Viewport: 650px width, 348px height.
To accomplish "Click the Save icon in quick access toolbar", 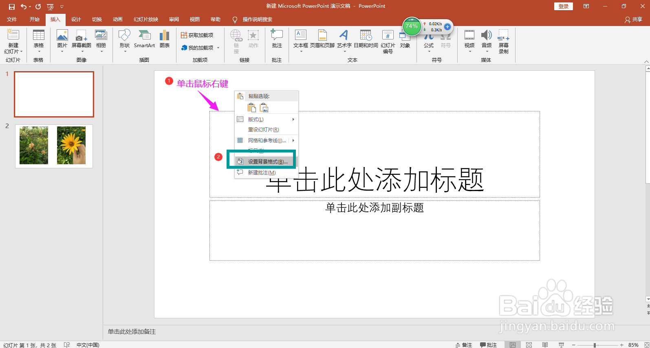I will coord(12,7).
